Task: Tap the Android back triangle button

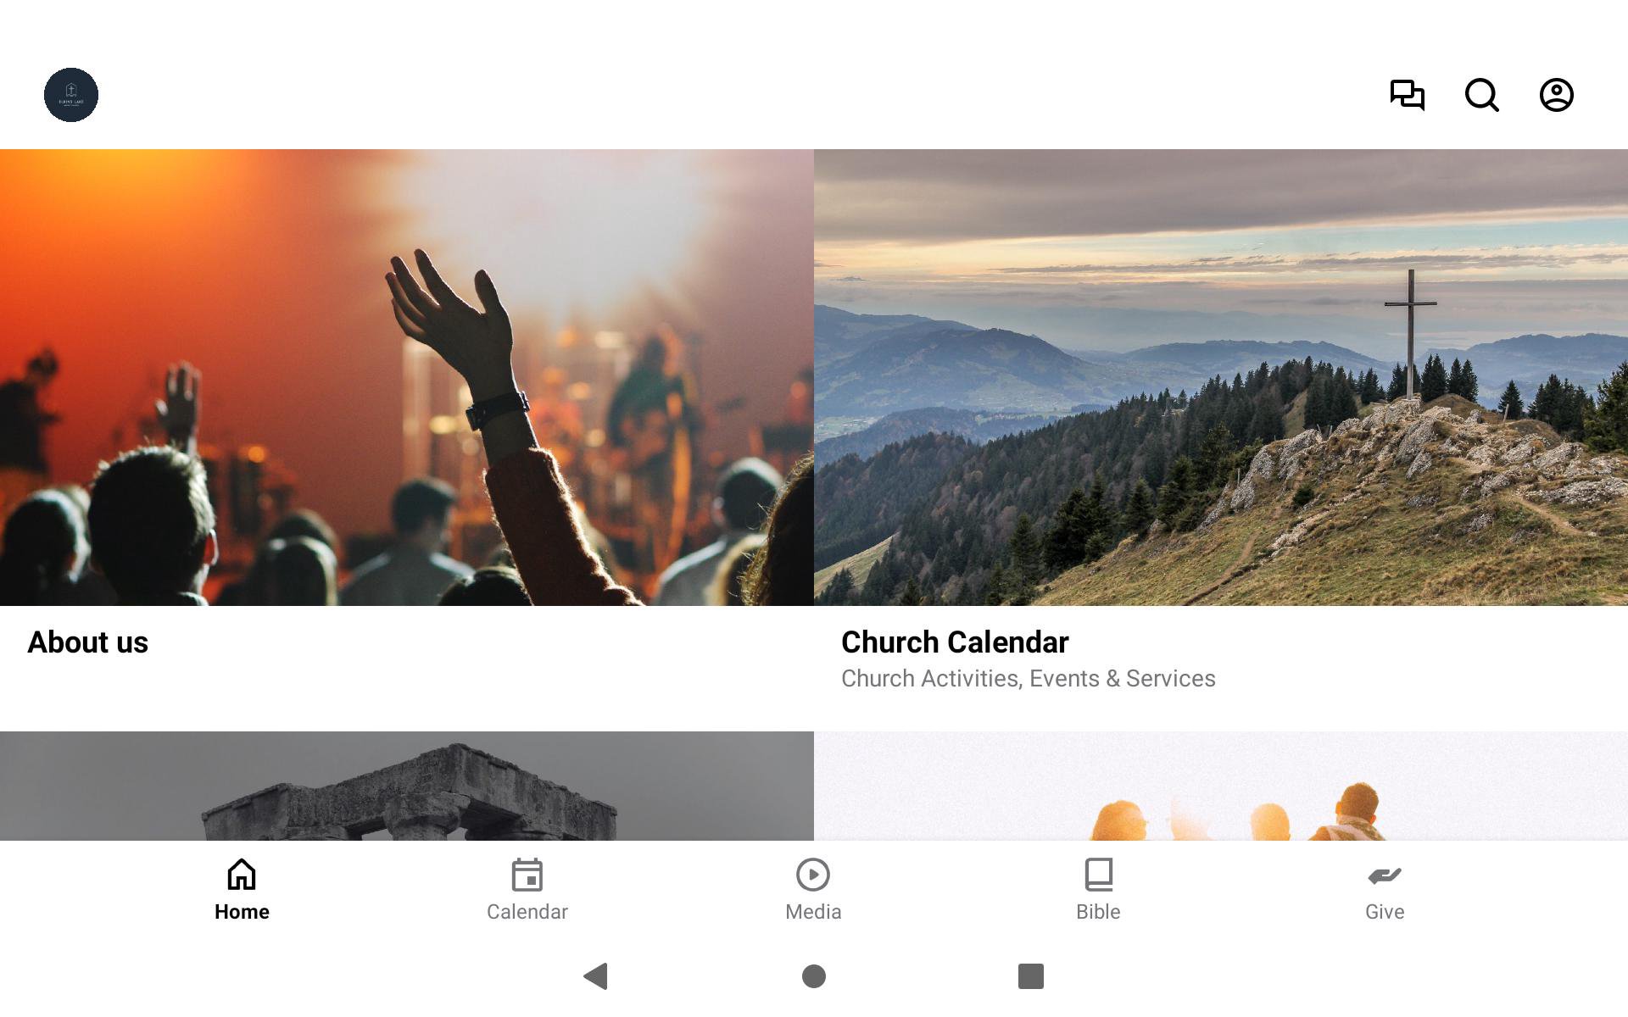Action: point(596,976)
